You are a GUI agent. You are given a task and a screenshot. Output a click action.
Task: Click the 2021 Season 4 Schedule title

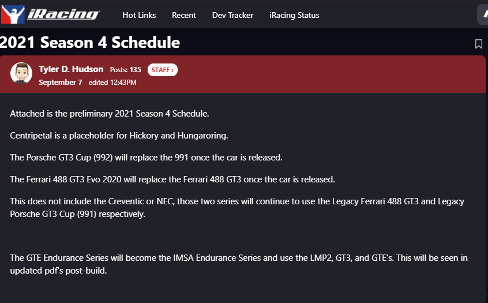click(x=90, y=42)
